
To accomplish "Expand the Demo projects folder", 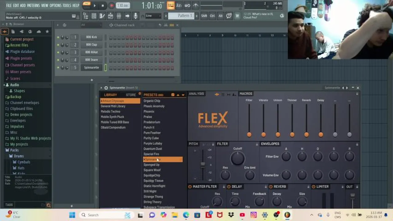I will pyautogui.click(x=21, y=114).
